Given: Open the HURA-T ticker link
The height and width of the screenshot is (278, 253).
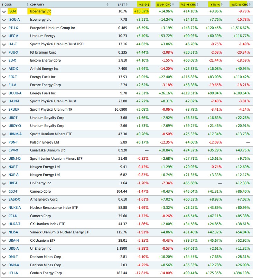Looking at the screenshot, I should [x=14, y=224].
